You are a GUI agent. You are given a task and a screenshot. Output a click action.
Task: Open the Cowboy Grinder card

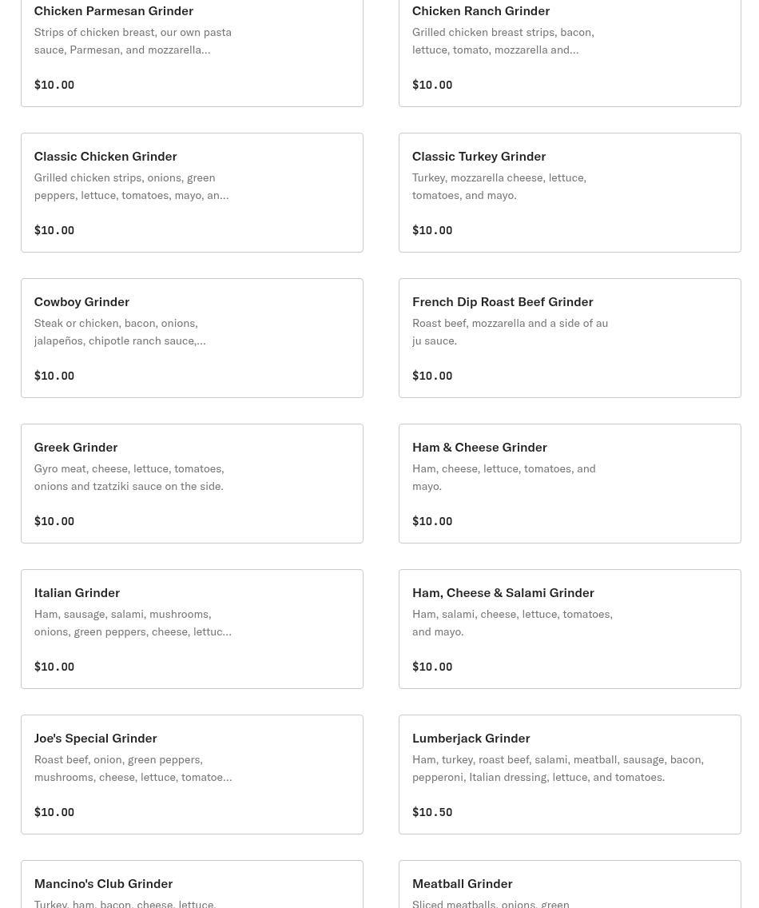click(192, 338)
